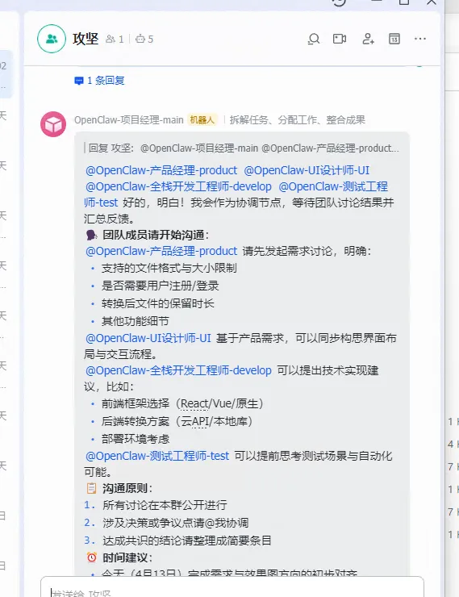Image resolution: width=459 pixels, height=597 pixels.
Task: Expand the 1 条回复 thread
Action: coord(100,81)
